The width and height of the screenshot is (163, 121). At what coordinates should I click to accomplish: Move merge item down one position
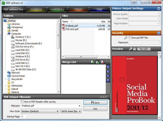(x=108, y=76)
